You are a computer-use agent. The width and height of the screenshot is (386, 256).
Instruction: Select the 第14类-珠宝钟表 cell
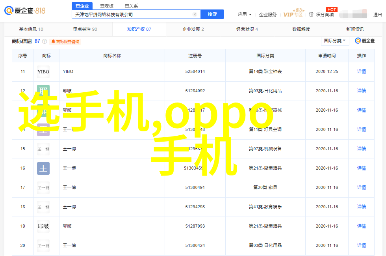[x=265, y=71]
